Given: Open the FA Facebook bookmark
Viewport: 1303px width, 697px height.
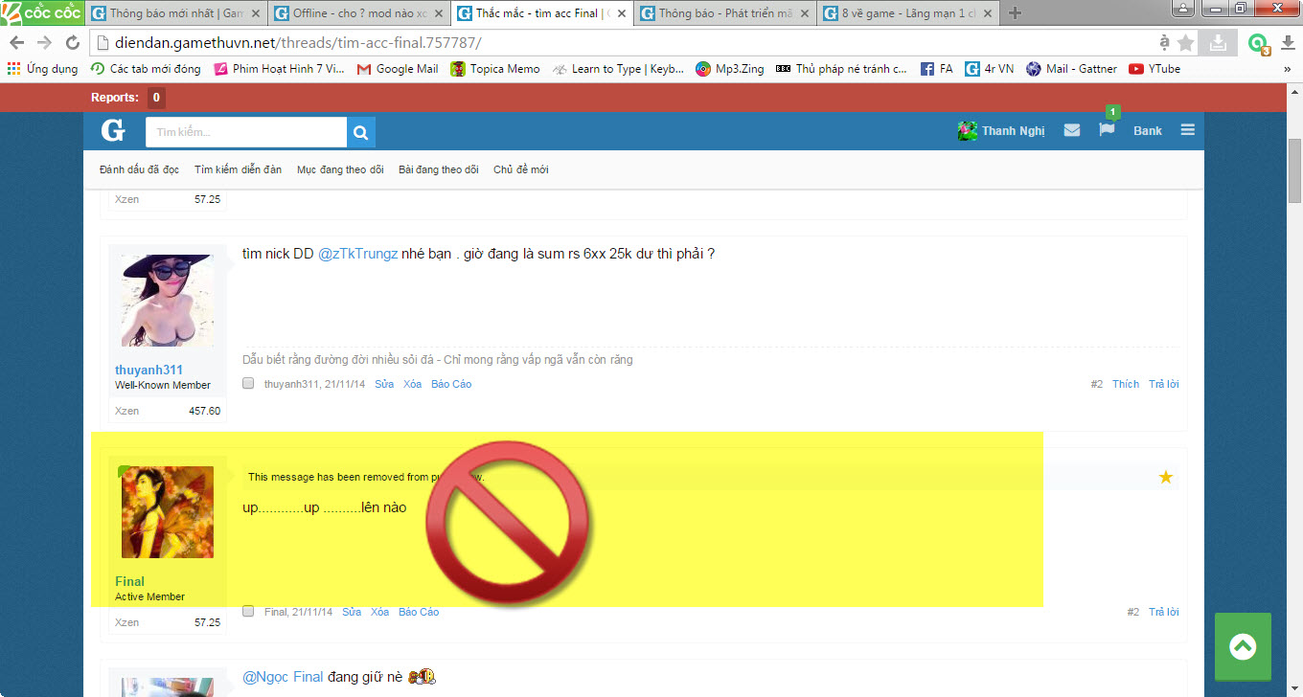Looking at the screenshot, I should (937, 69).
